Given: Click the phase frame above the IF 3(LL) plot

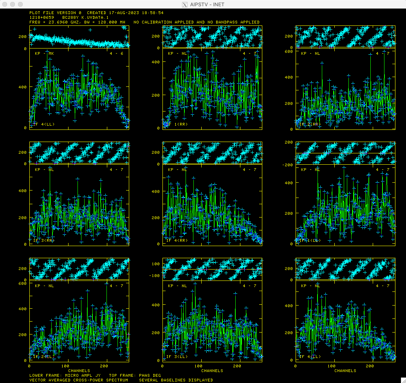Looking at the screenshot, I should pos(212,269).
